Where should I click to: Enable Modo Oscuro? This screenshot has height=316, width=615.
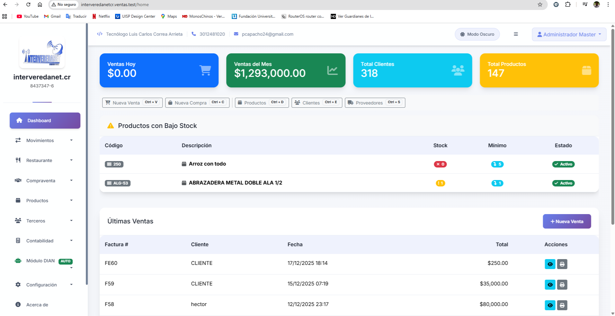pos(477,34)
